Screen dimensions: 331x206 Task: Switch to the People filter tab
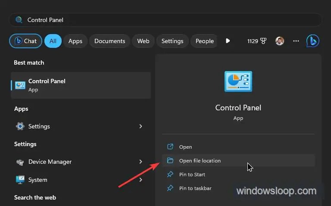coord(204,41)
